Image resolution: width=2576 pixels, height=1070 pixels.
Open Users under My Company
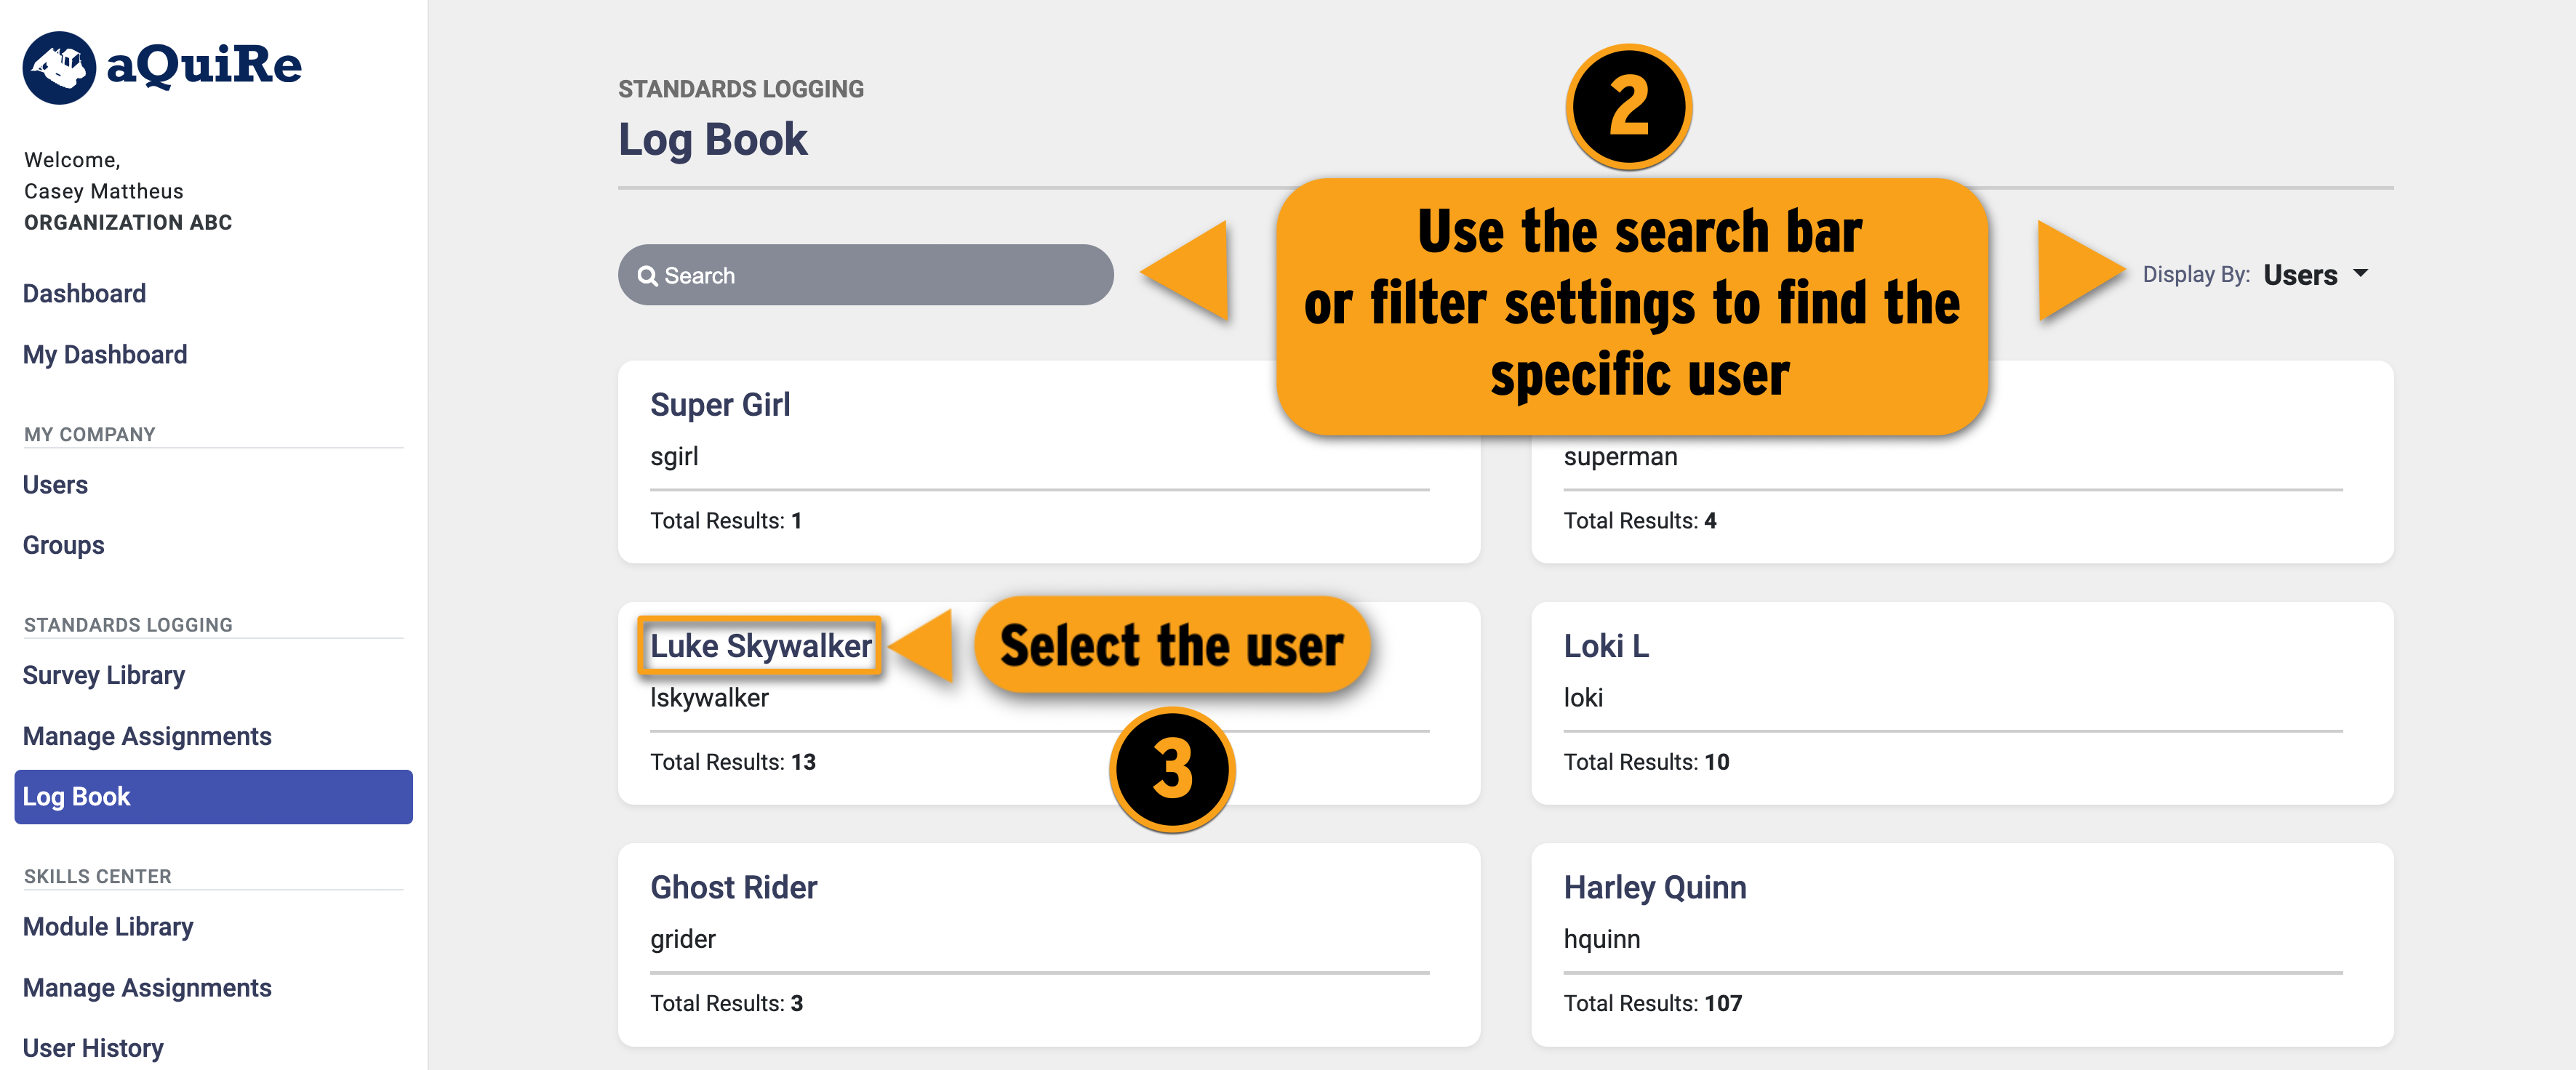(55, 483)
